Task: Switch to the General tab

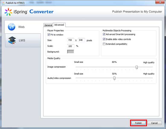Action: (x=48, y=25)
